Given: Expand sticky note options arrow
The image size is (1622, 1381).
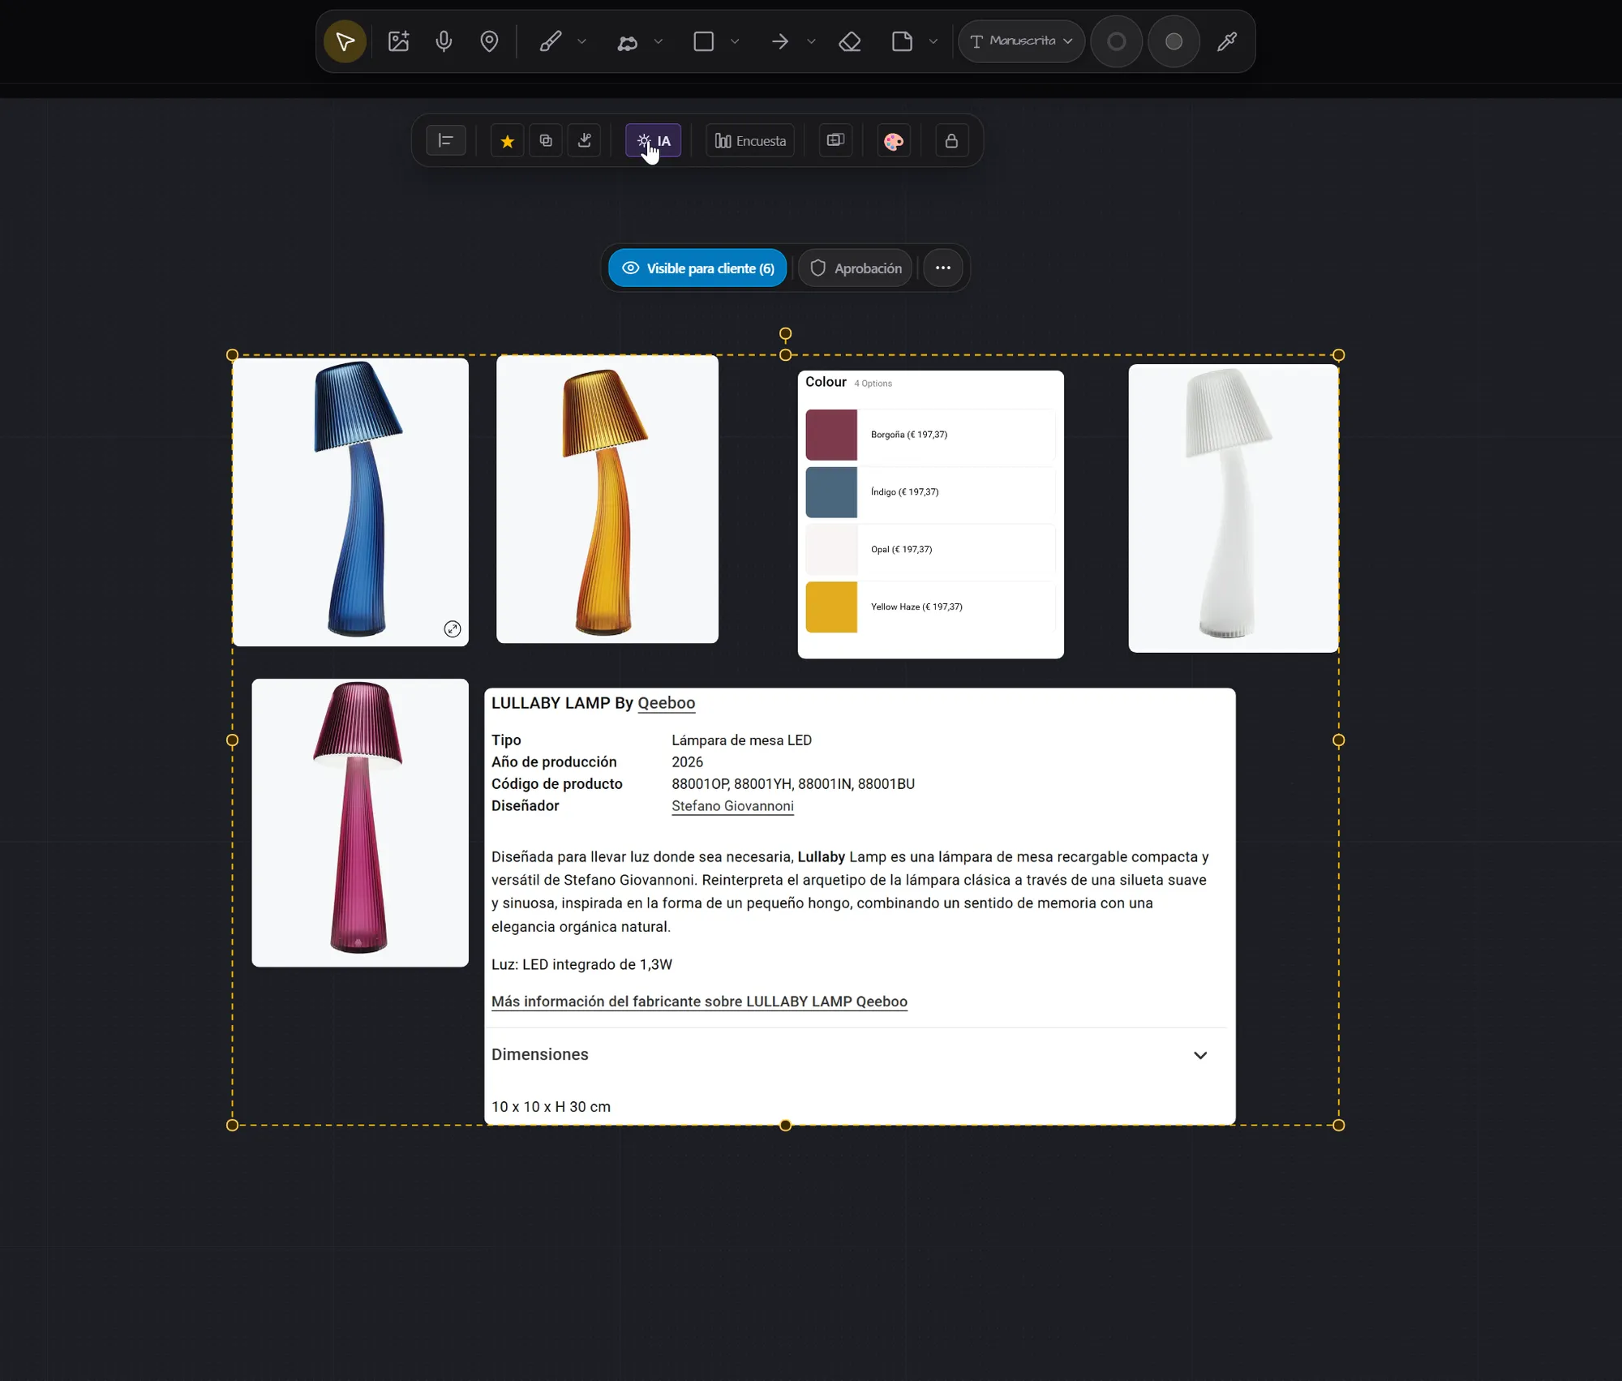Looking at the screenshot, I should click(933, 41).
